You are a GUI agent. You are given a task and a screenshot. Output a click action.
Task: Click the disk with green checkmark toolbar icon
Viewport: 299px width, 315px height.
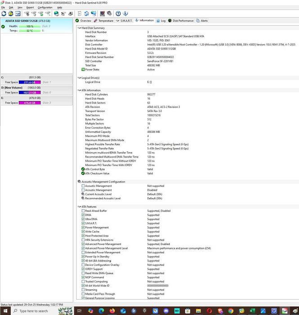click(41, 13)
